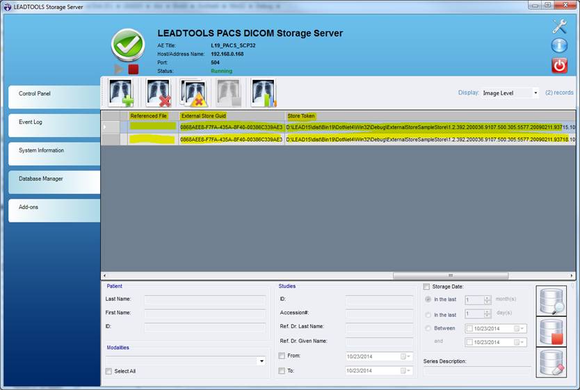
Task: Check the Select All modalities checkbox
Action: [108, 371]
